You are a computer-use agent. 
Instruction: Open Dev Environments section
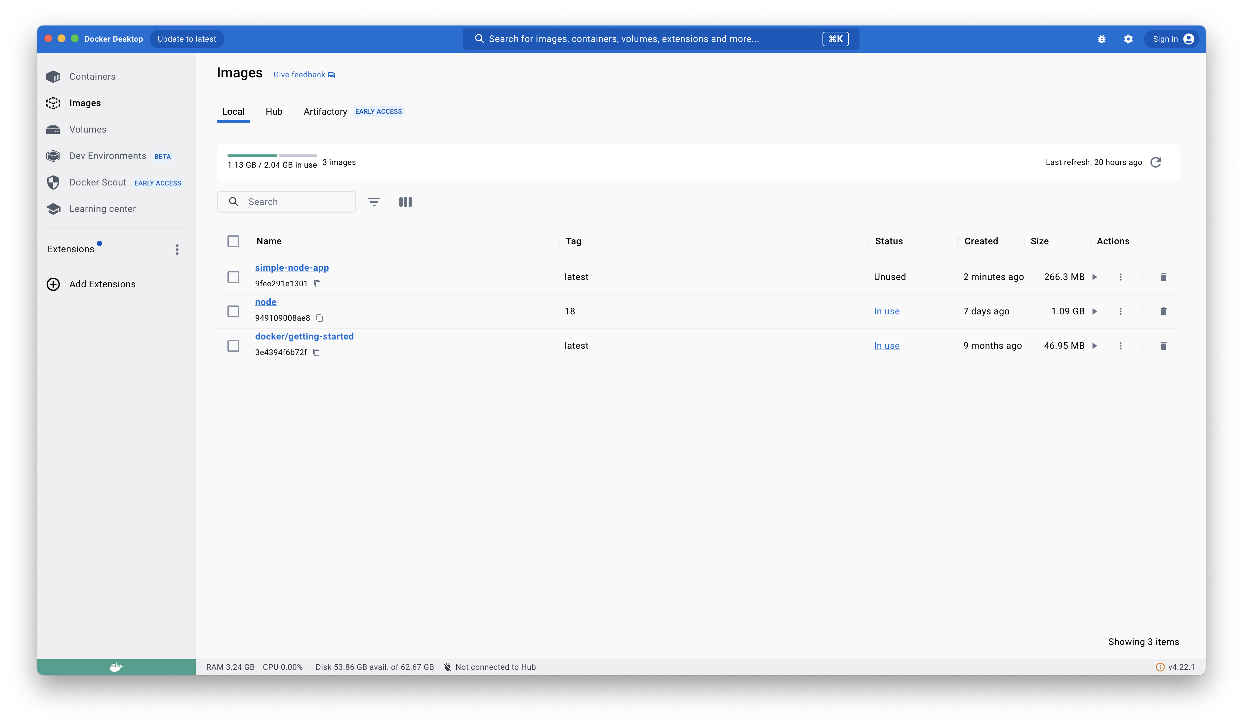coord(108,156)
